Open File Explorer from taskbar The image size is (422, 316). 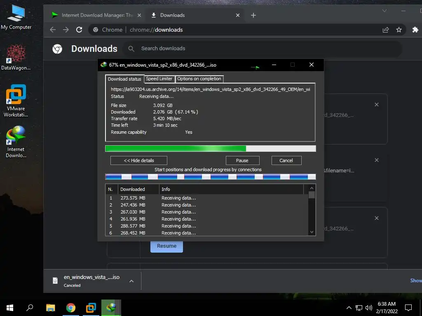pos(50,308)
